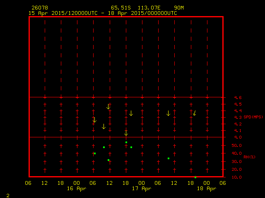
Task: Click the RH(%) axis label
Action: pyautogui.click(x=249, y=157)
